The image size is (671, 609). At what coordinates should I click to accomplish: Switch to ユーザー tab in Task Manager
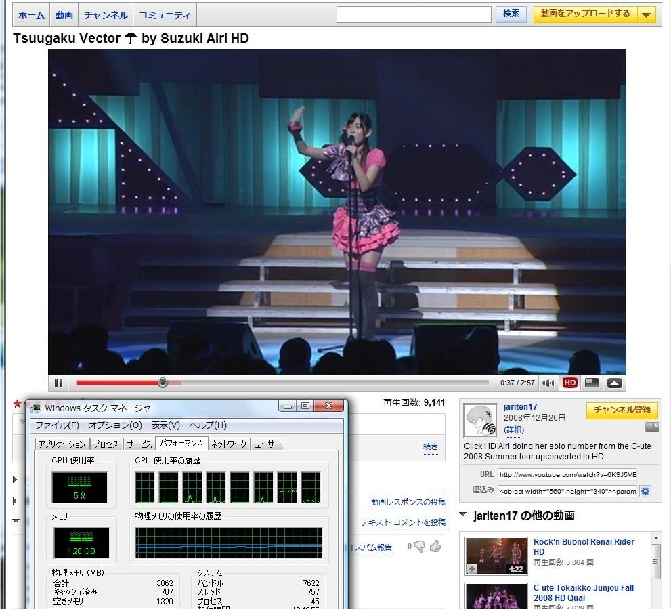267,444
